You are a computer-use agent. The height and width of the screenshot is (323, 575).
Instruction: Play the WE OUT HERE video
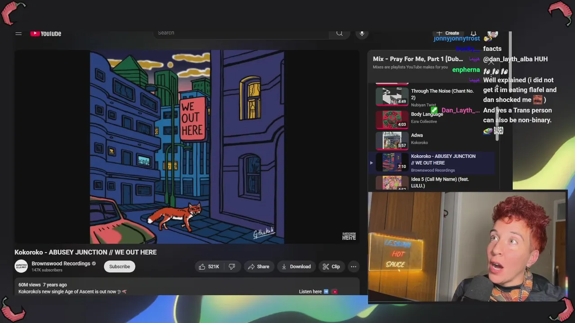(x=187, y=147)
